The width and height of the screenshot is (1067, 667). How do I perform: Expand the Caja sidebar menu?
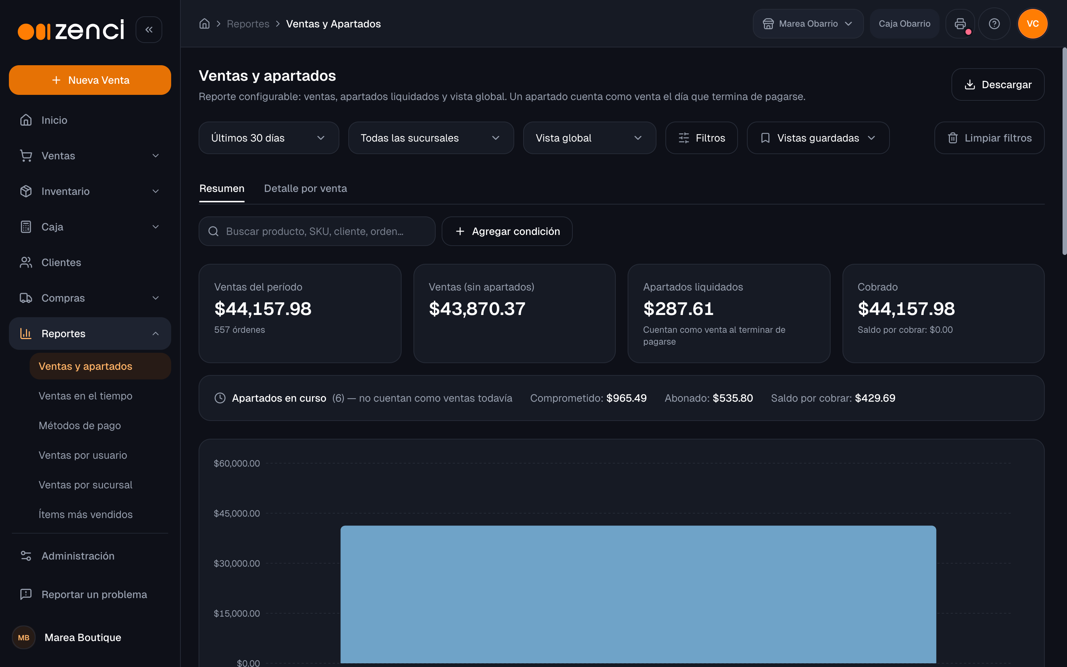(x=90, y=227)
